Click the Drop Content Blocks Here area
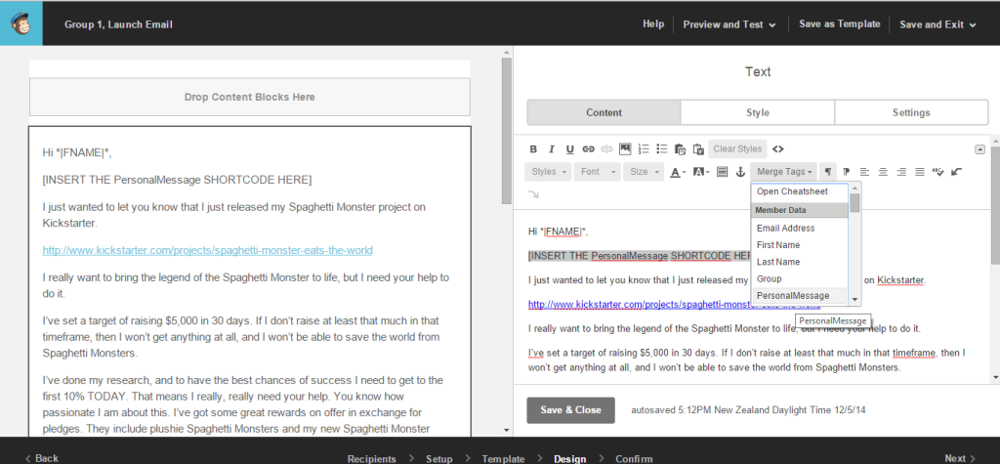Screen dimensions: 1000x464 point(249,97)
